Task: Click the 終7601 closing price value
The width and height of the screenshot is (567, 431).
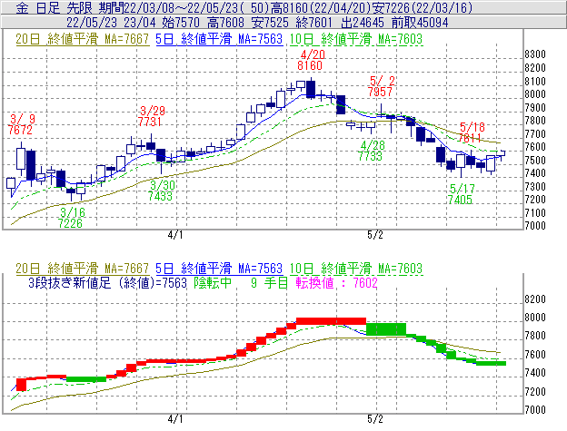Action: point(314,23)
